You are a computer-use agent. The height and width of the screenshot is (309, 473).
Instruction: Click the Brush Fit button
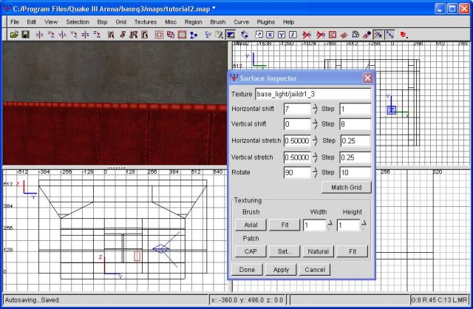pos(285,225)
